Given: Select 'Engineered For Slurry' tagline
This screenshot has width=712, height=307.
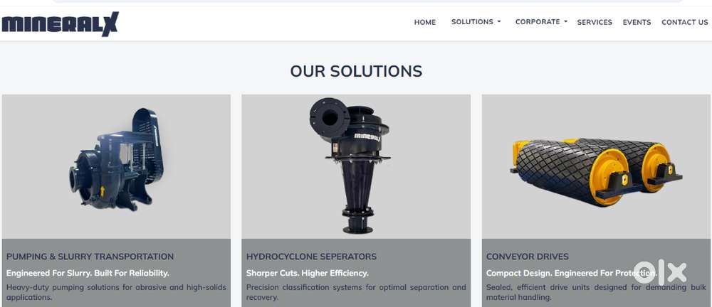Looking at the screenshot, I should click(88, 273).
